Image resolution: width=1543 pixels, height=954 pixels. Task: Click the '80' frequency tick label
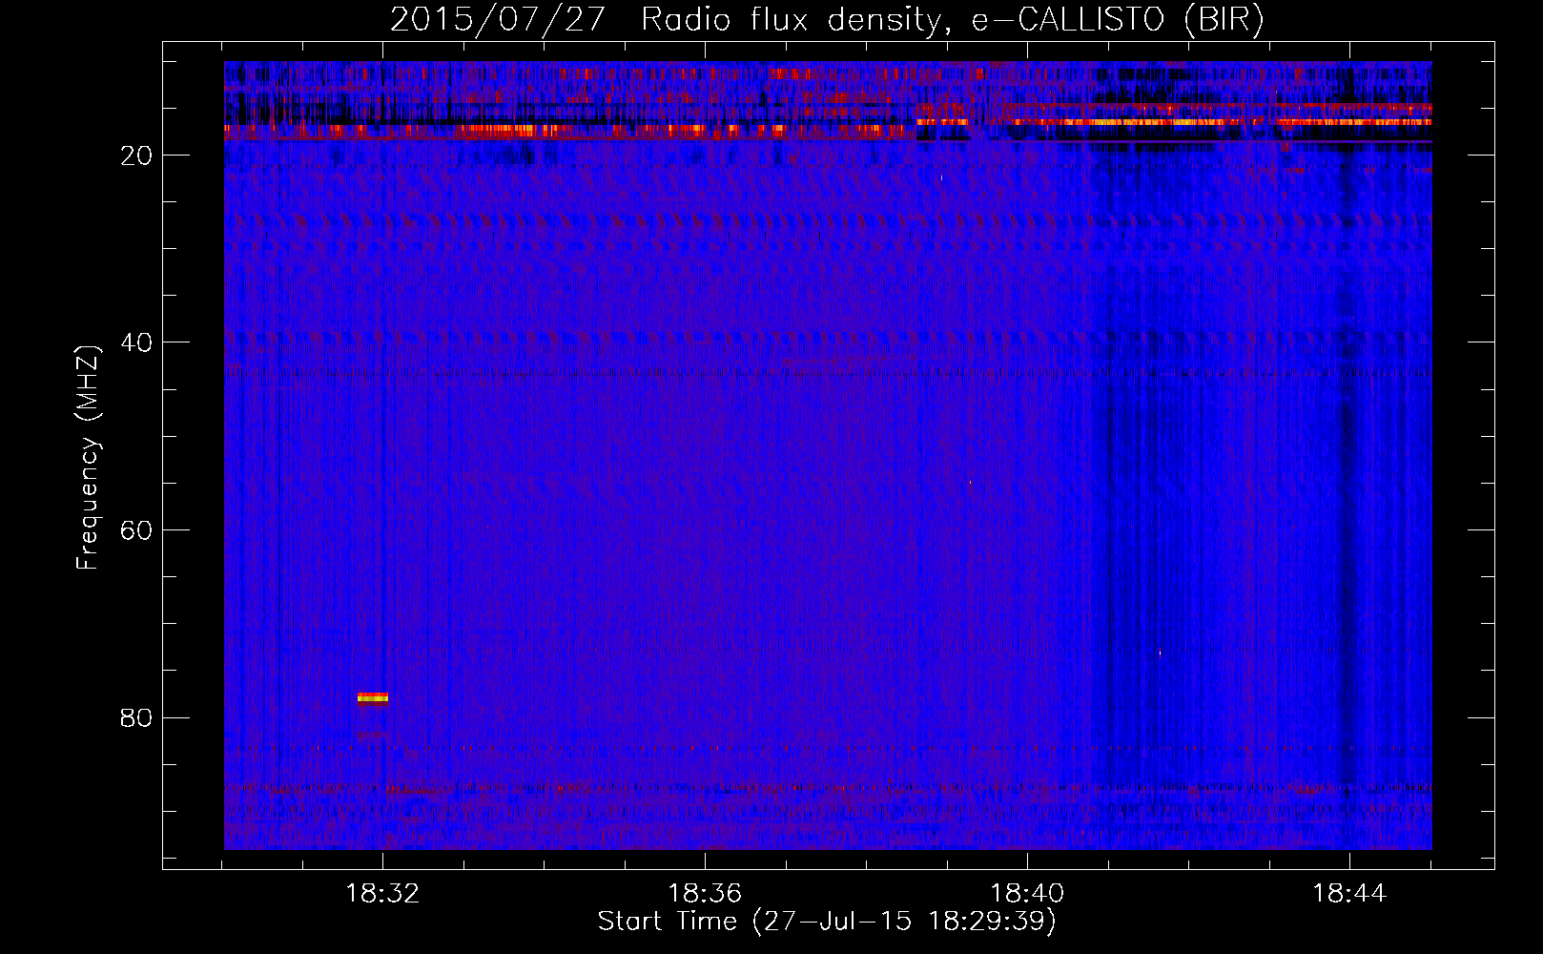point(136,717)
